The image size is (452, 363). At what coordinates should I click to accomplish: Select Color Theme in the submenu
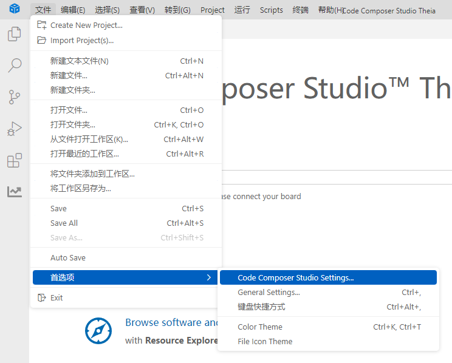point(260,327)
